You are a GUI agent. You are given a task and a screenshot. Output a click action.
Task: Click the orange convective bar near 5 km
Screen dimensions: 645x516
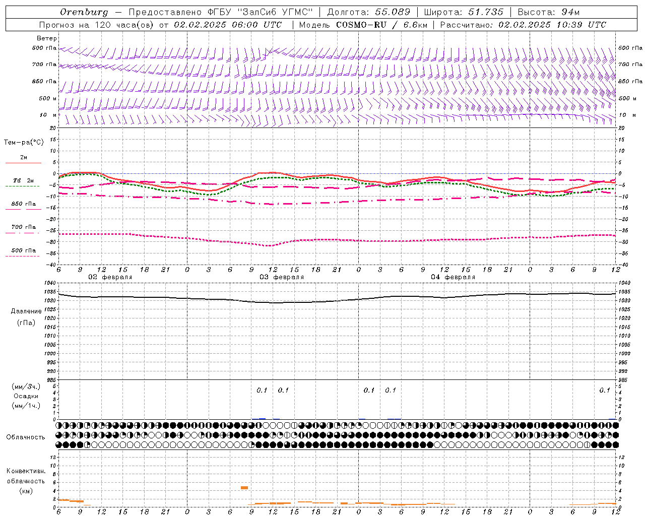pos(244,488)
